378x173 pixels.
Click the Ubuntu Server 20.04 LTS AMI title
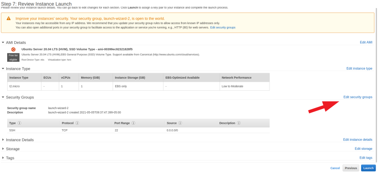pos(77,49)
